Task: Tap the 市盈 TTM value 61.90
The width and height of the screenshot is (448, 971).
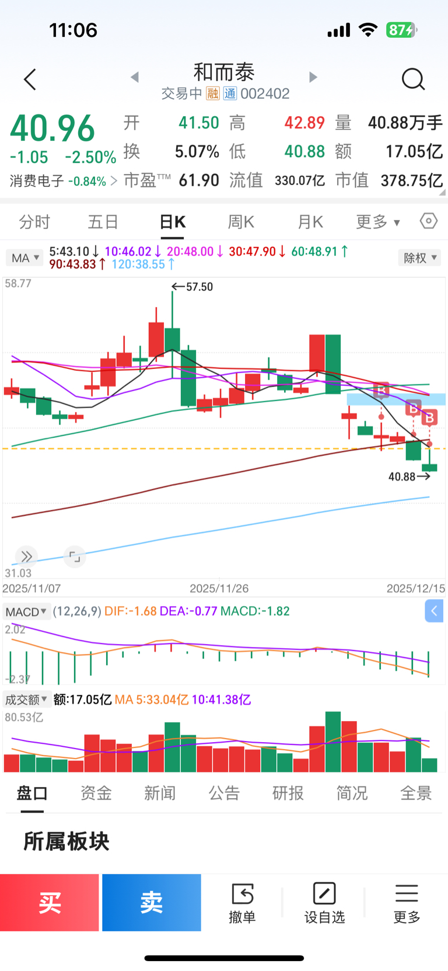Action: (199, 180)
